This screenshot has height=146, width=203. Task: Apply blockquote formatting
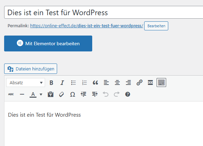tap(95, 82)
